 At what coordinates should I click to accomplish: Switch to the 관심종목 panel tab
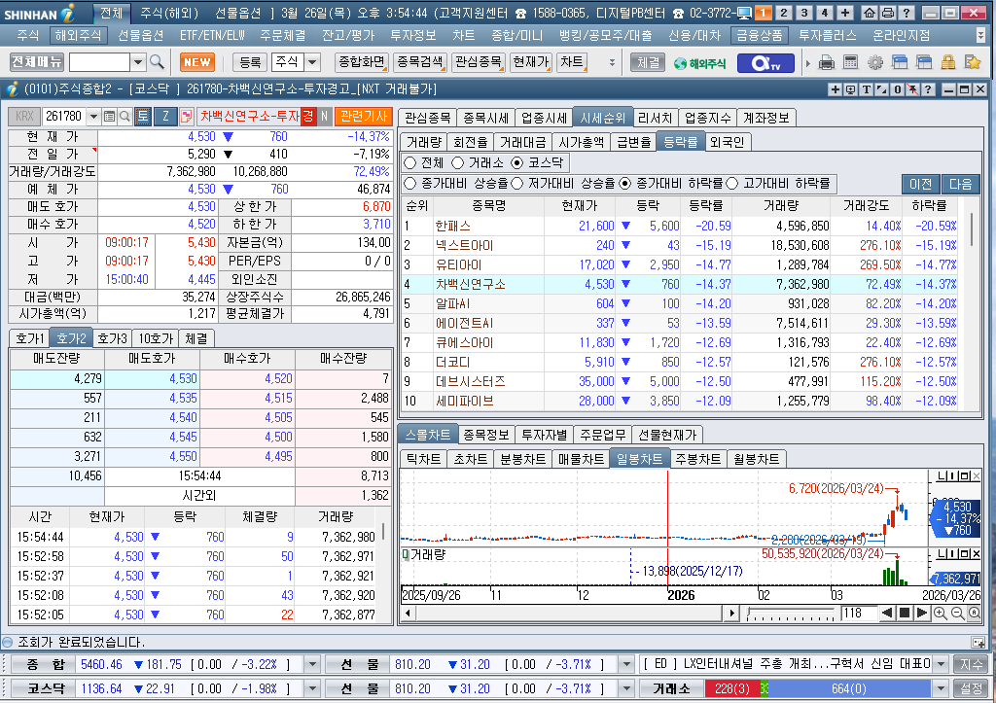428,118
